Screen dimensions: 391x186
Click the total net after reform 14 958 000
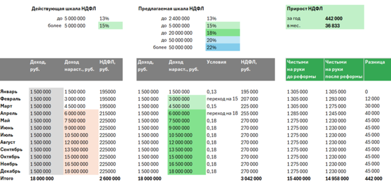click(x=337, y=178)
